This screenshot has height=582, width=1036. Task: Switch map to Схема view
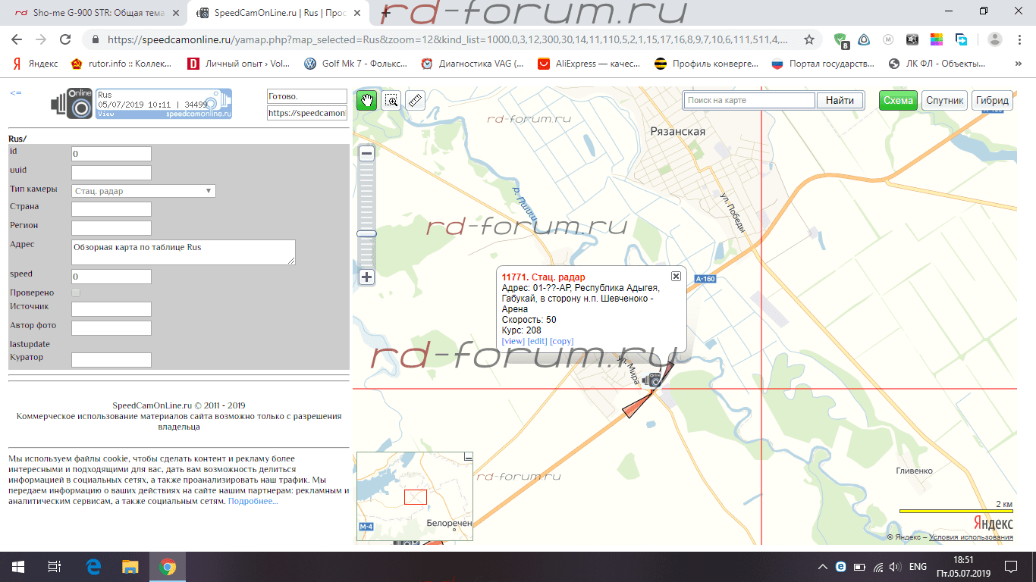[x=898, y=100]
